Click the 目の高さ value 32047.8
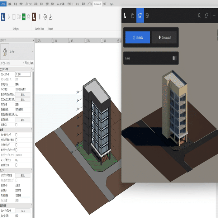The width and height of the screenshot is (218, 218). 18,190
